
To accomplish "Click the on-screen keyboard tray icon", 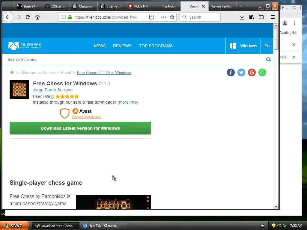I will click(x=263, y=226).
